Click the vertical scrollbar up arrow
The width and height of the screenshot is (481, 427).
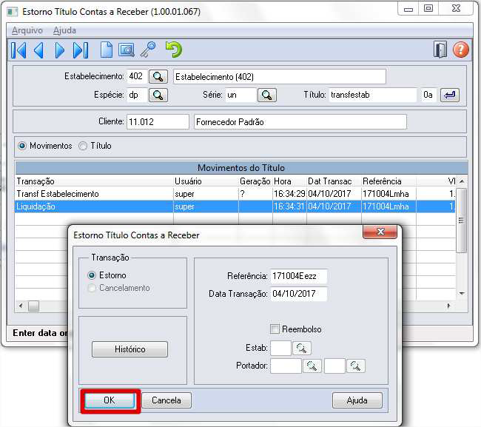[462, 181]
